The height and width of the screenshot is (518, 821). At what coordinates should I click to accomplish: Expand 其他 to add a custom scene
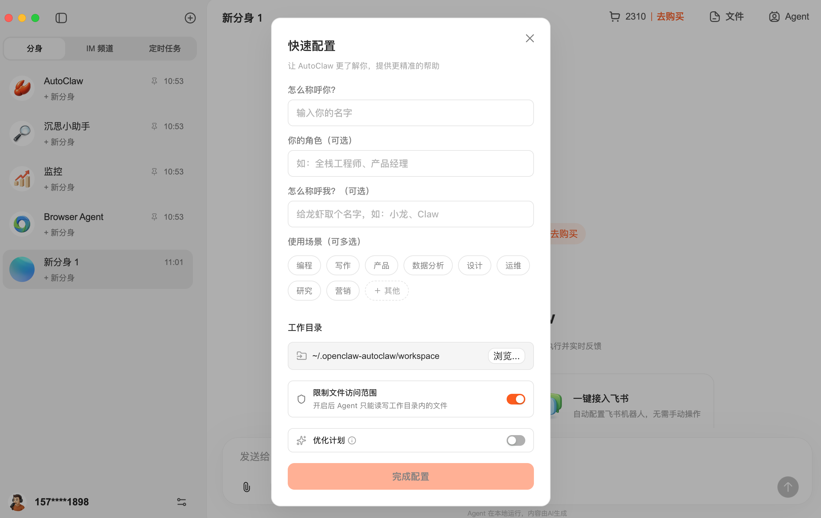[387, 290]
